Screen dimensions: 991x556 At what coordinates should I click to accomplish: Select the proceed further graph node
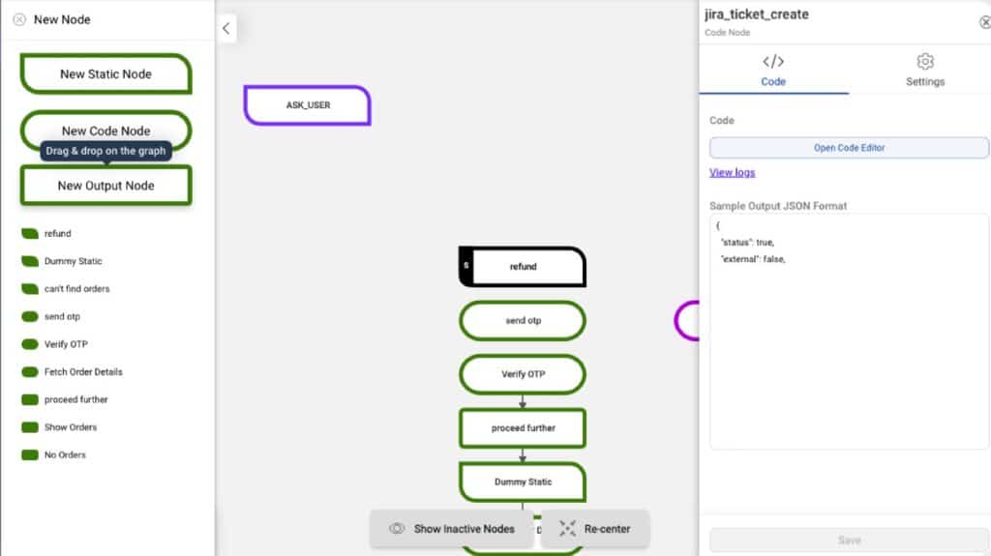(523, 427)
